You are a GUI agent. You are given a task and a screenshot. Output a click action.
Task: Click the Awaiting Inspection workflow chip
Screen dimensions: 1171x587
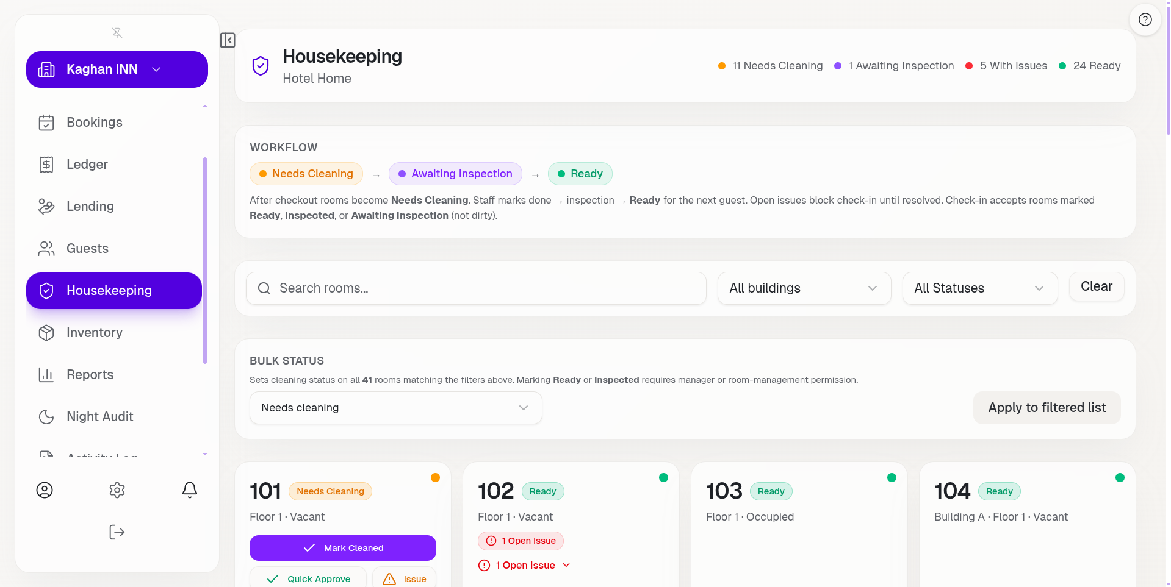tap(455, 174)
